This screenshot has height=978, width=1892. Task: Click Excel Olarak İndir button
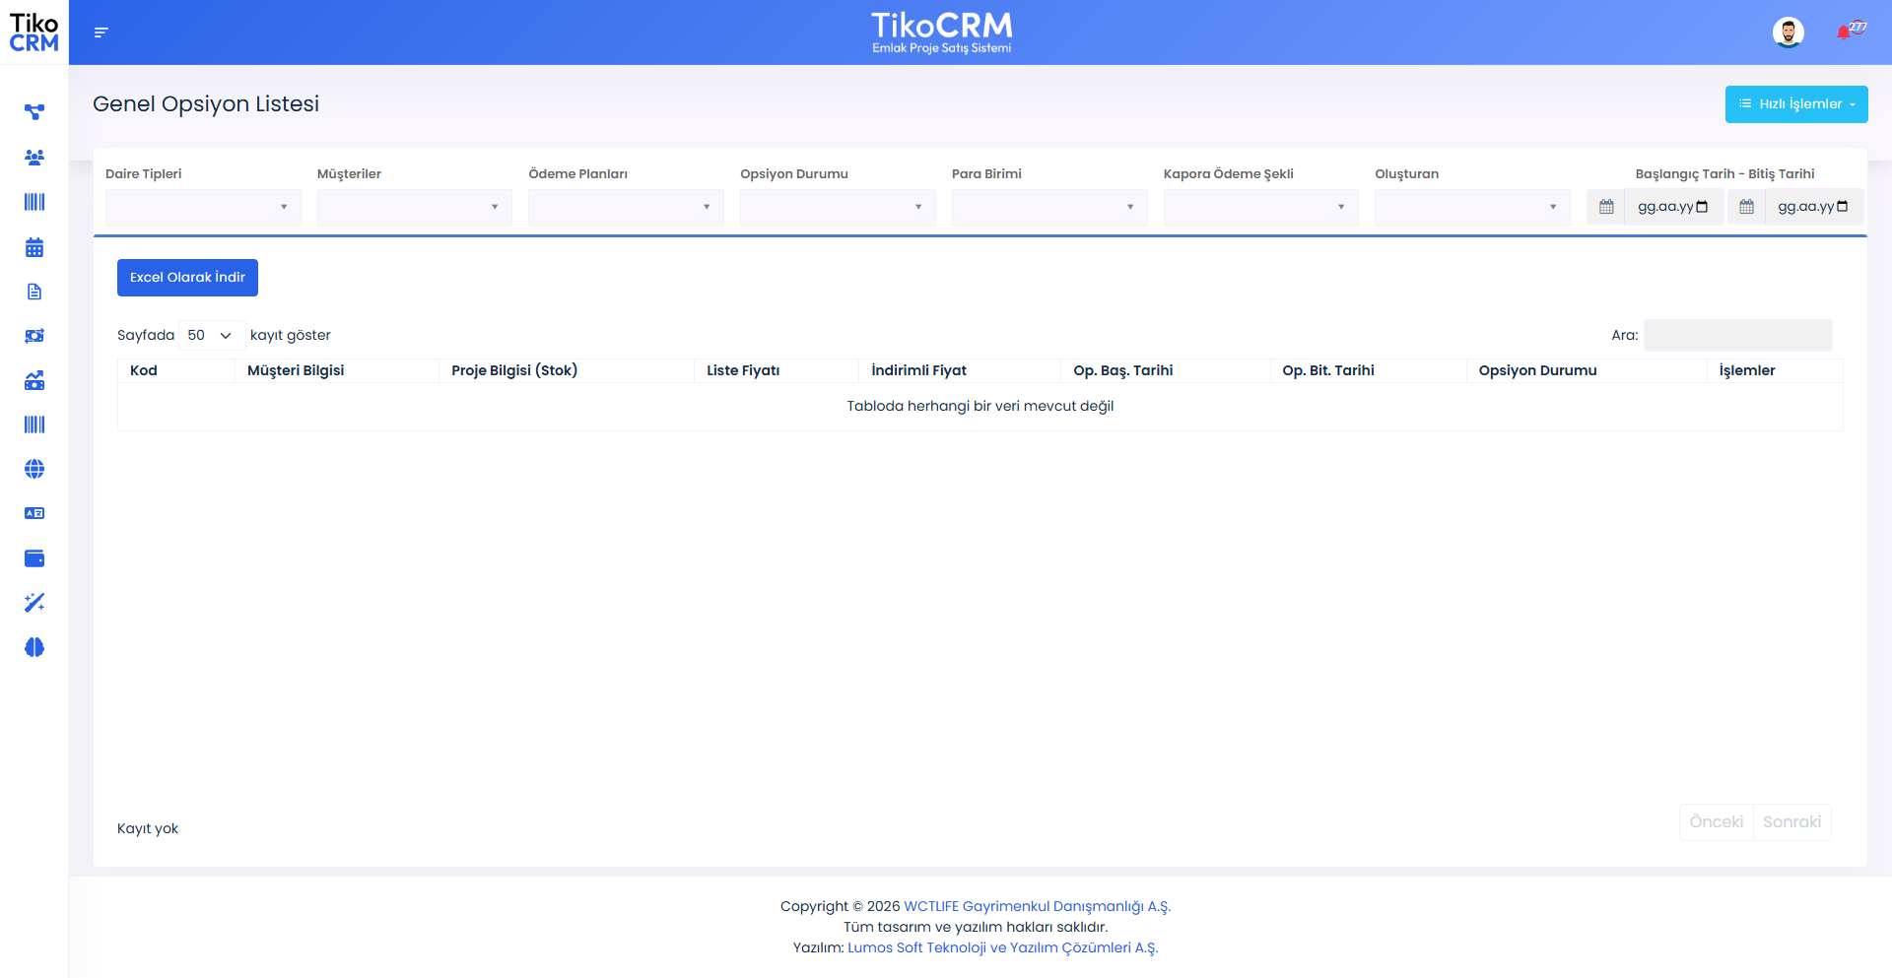point(187,278)
